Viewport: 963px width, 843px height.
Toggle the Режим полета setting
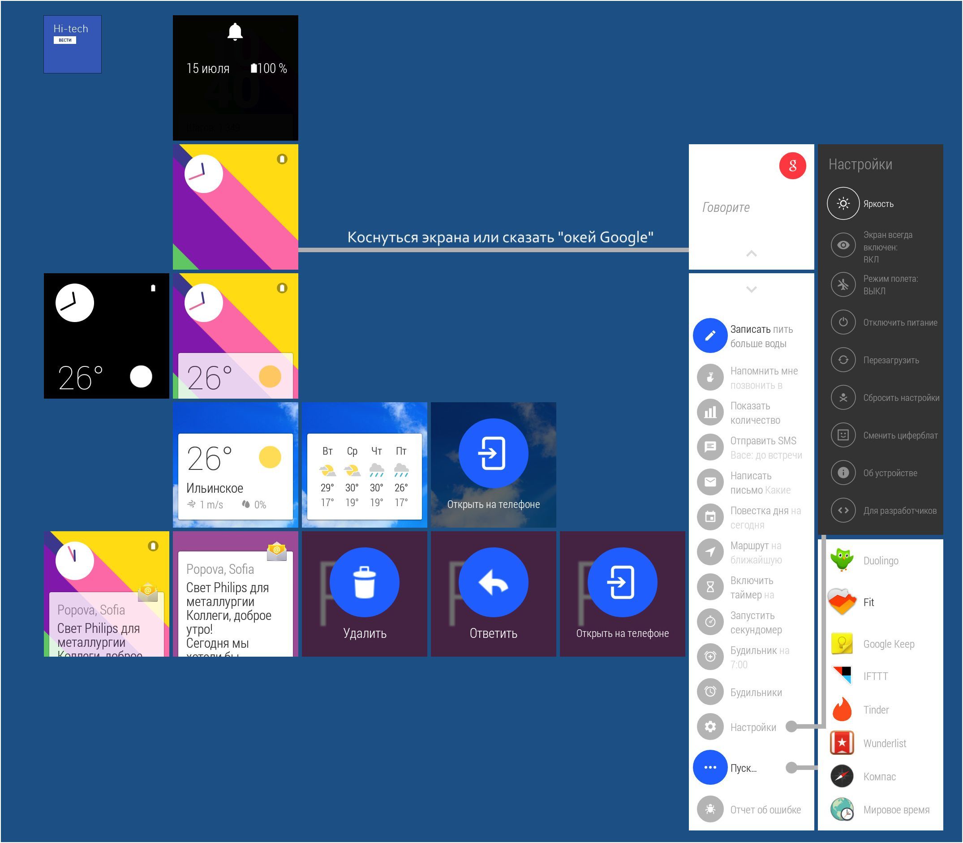(x=843, y=284)
